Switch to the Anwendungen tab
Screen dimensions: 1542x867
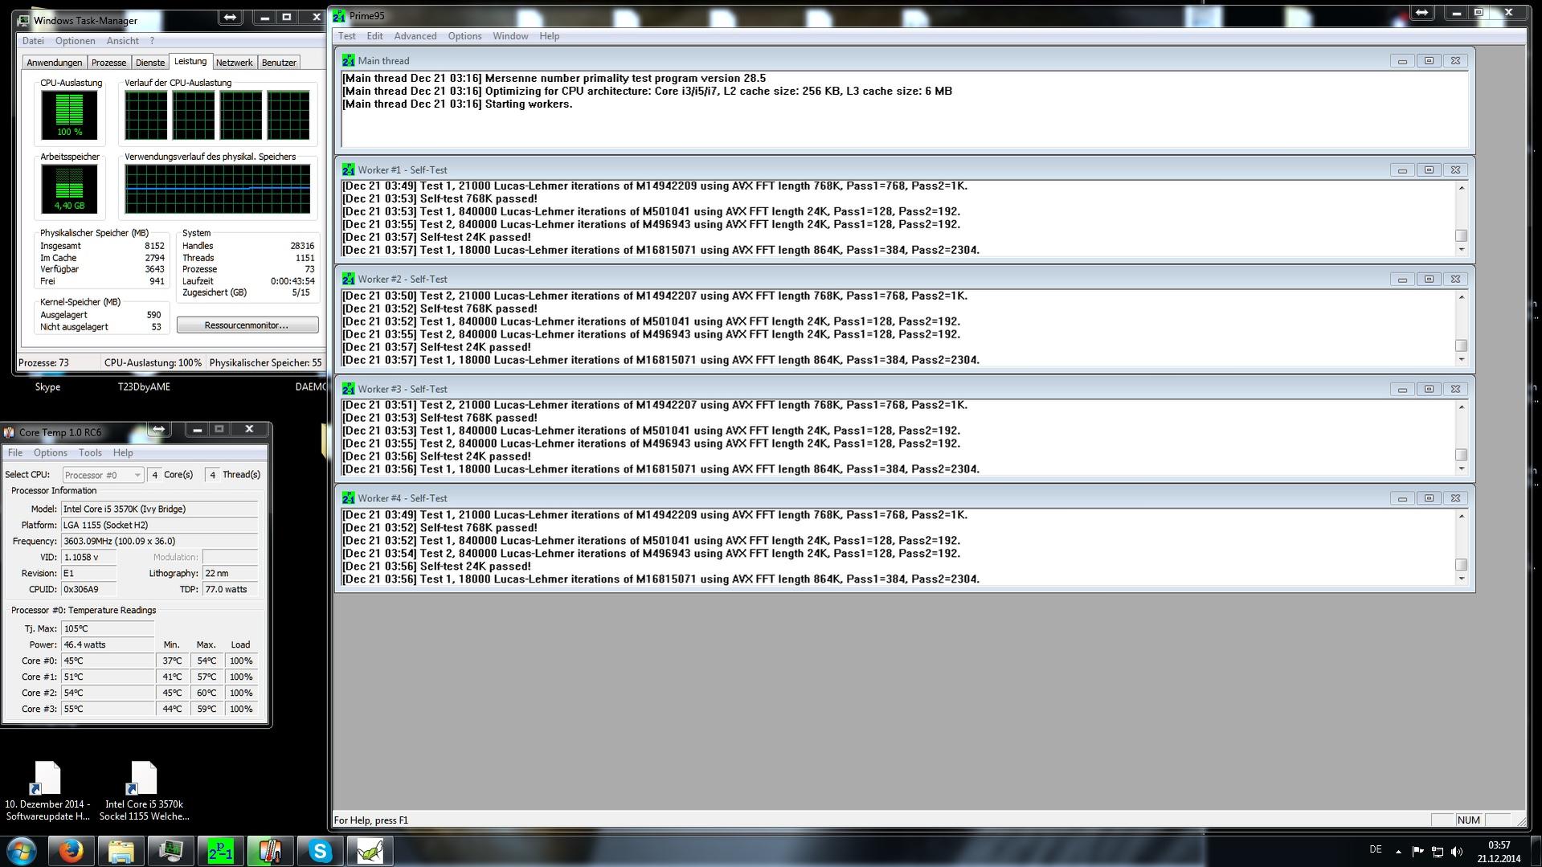point(54,63)
